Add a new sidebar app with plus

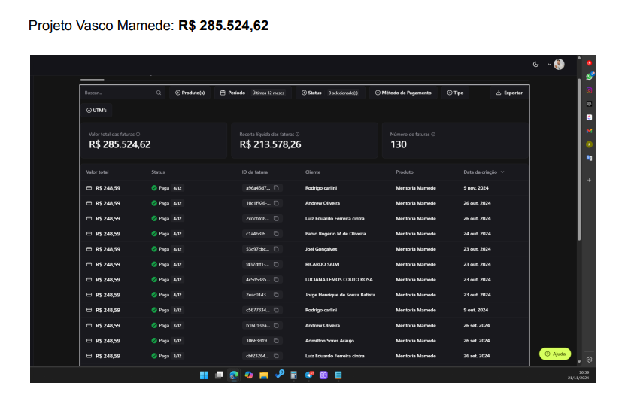click(589, 180)
